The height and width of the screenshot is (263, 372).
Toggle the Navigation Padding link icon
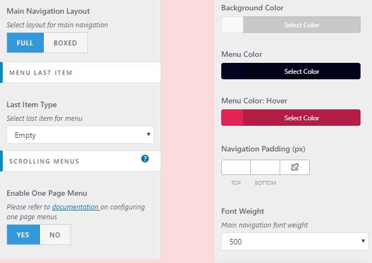pyautogui.click(x=294, y=167)
